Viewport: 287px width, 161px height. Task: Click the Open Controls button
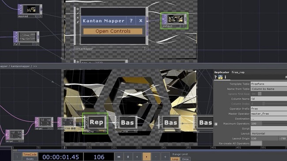(113, 31)
